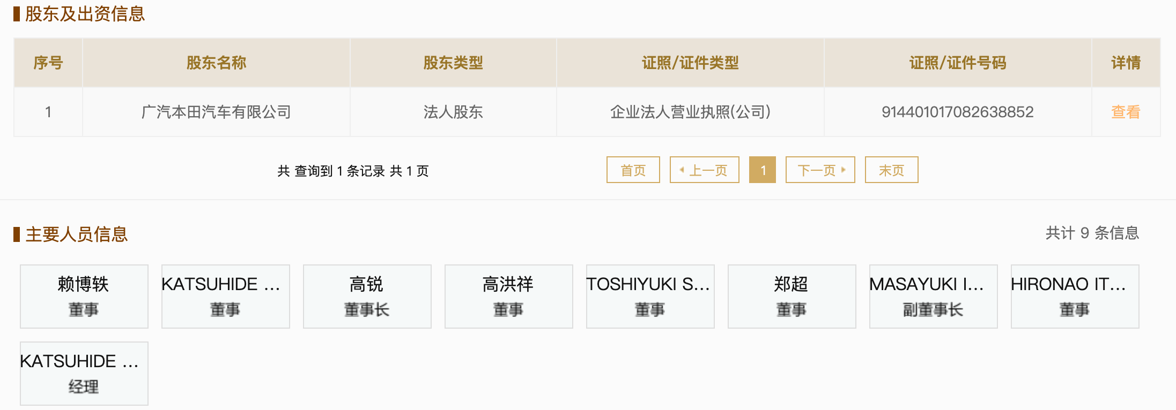
Task: Select 郑超 director card
Action: 792,296
